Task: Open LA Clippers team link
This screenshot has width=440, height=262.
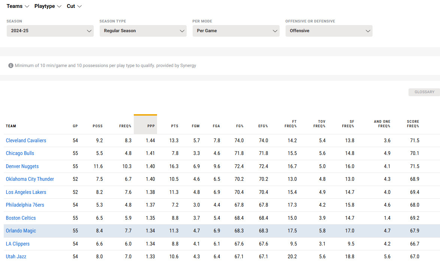Action: coord(18,244)
